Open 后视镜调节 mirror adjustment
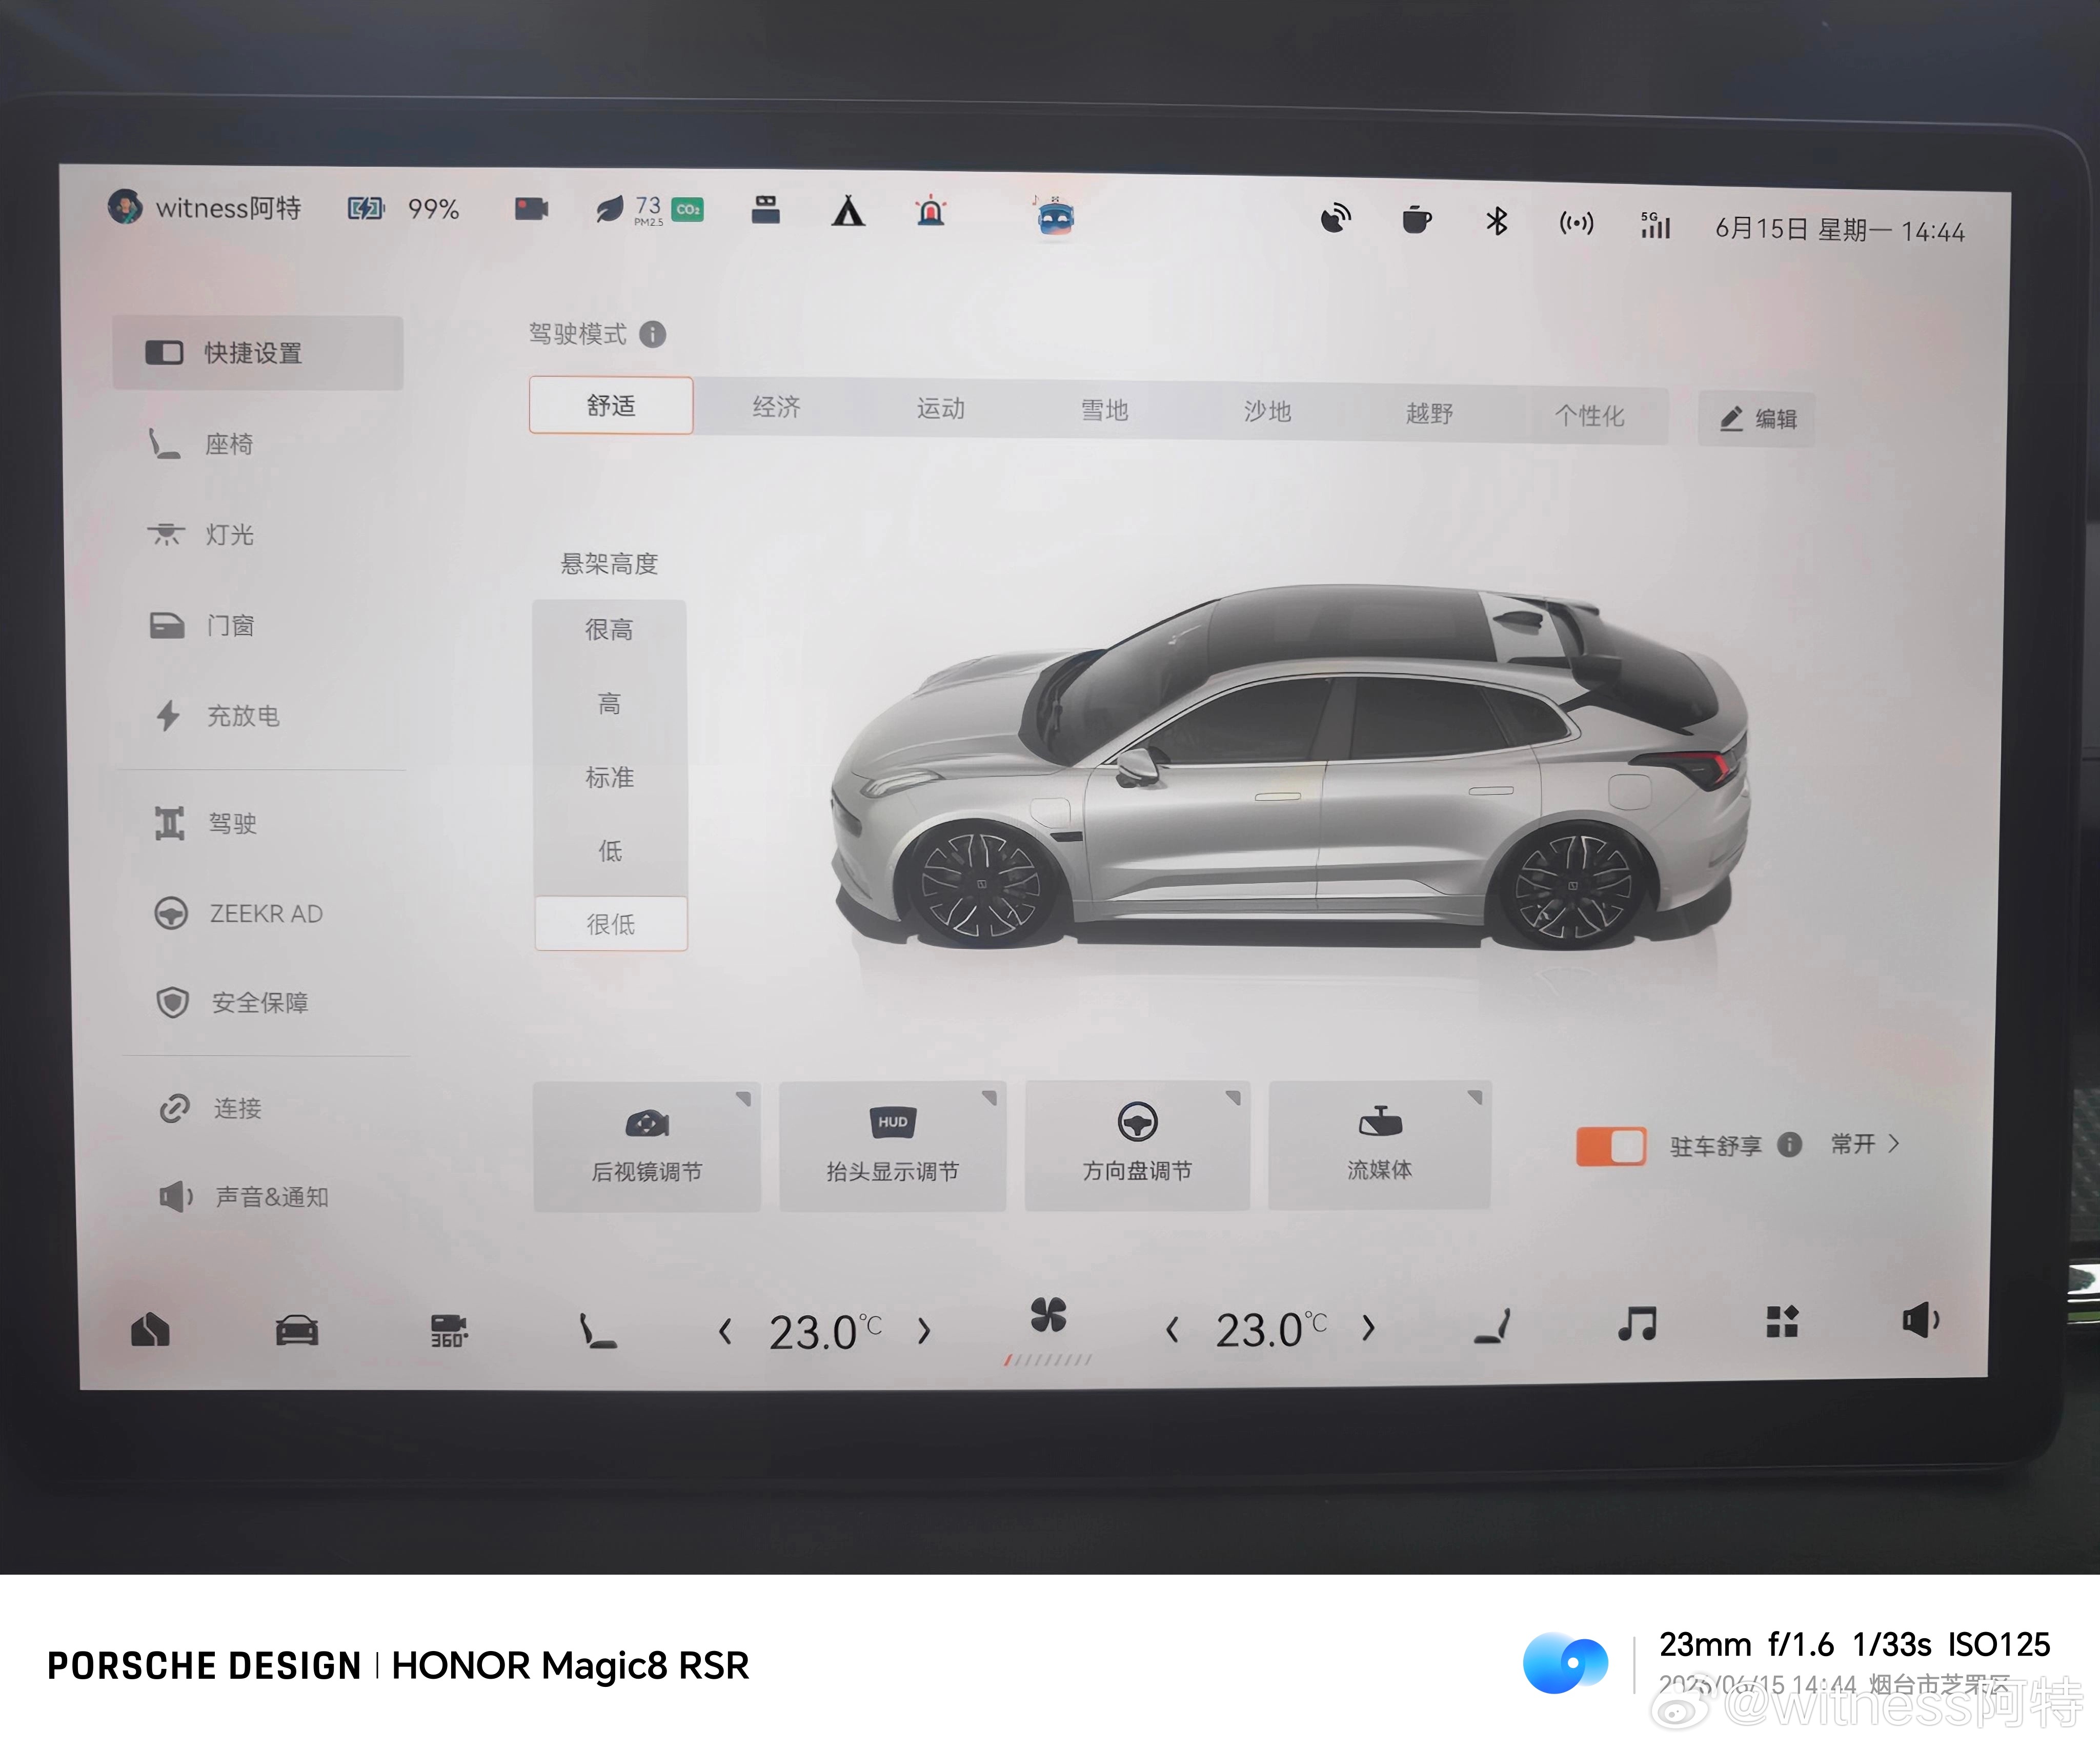The height and width of the screenshot is (1751, 2100). 647,1147
